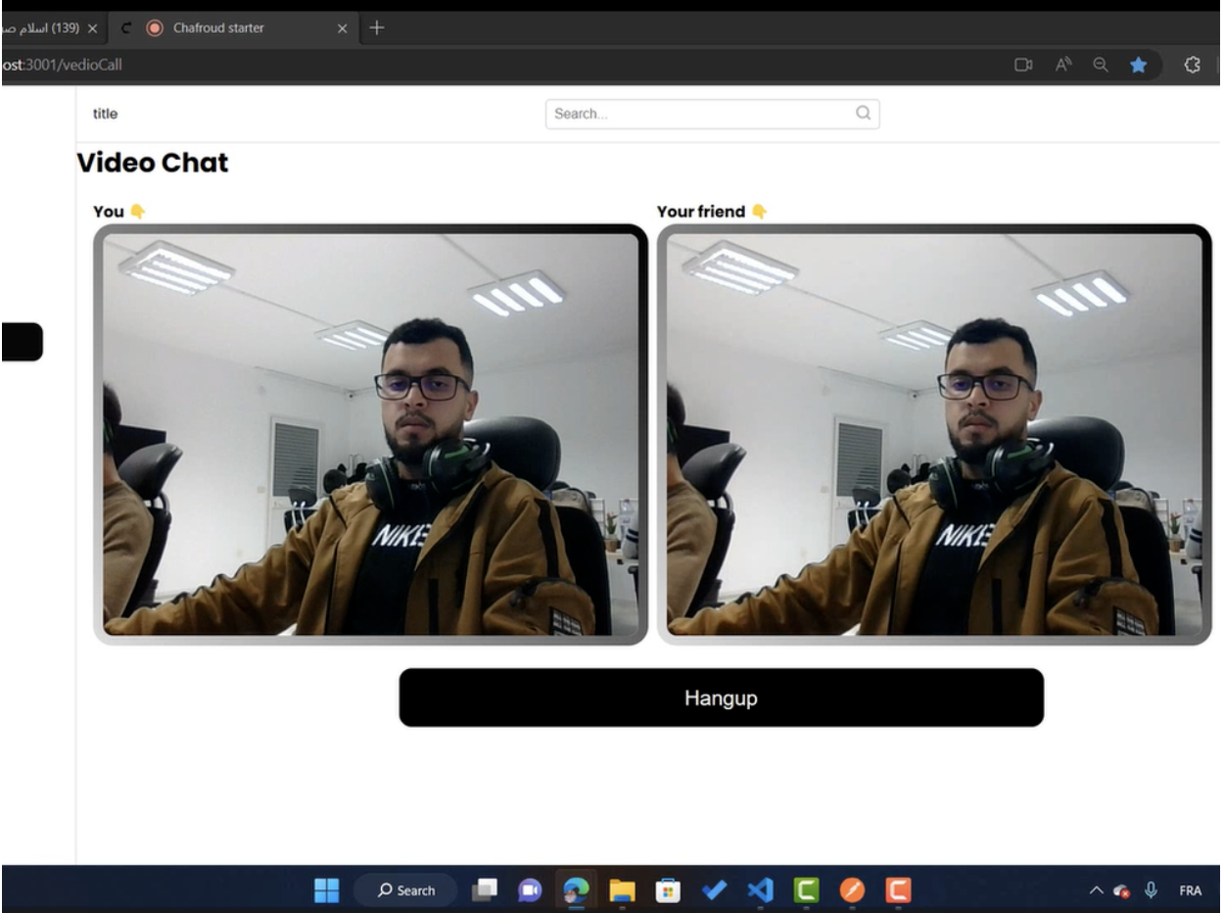1224x913 pixels.
Task: Open the browser extensions puzzle icon
Action: point(1193,65)
